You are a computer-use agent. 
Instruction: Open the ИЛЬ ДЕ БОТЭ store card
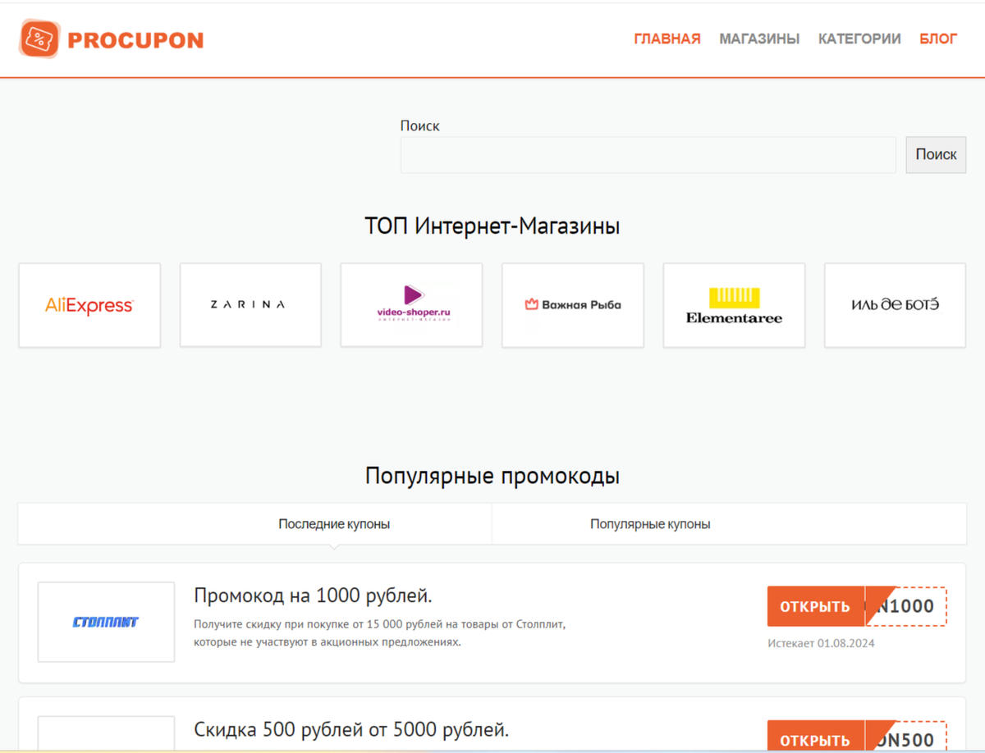[895, 305]
